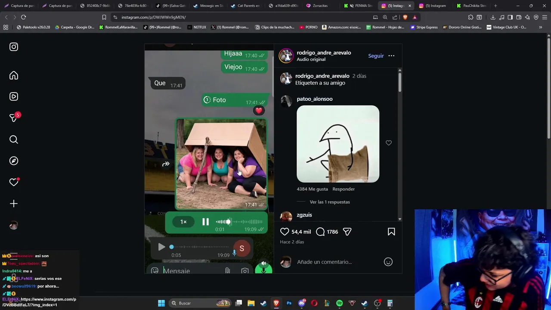Open Stripe Express bookmark

tap(424, 27)
